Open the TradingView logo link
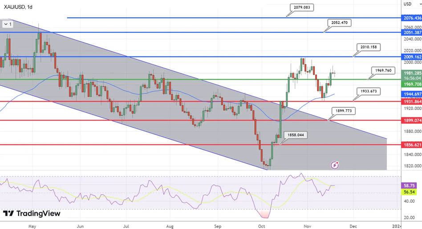 pos(31,214)
